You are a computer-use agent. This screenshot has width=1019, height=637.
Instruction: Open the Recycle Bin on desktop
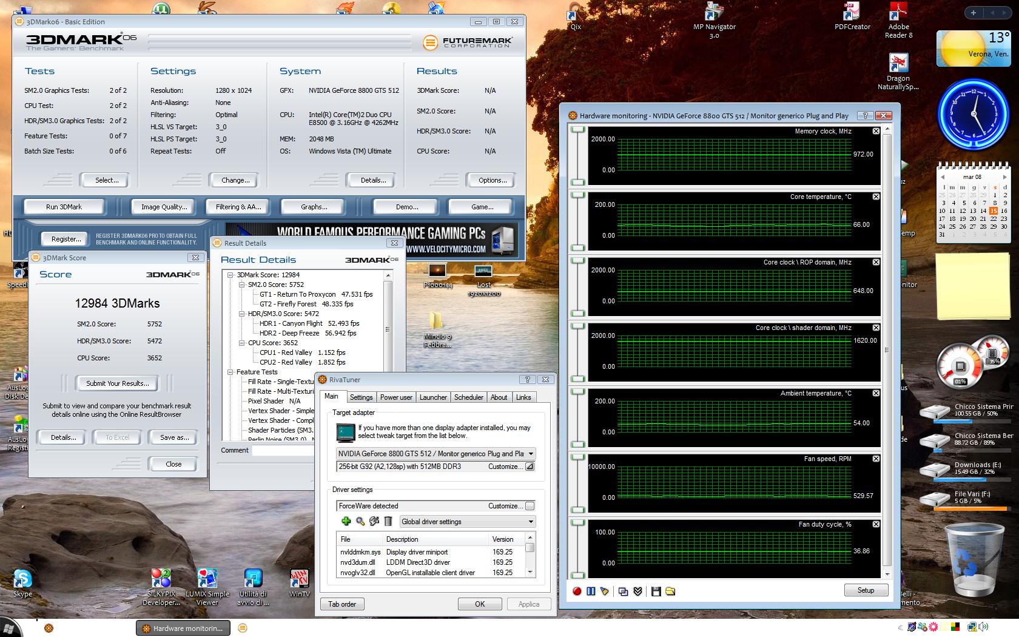pyautogui.click(x=973, y=561)
